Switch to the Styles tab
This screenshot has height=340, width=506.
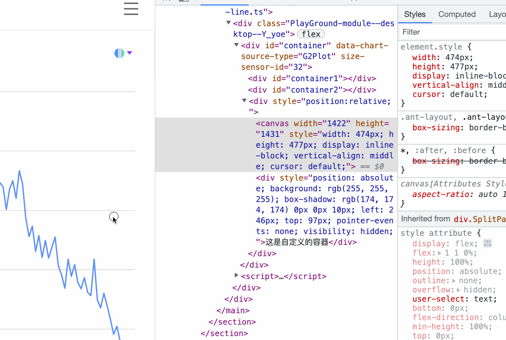click(415, 14)
